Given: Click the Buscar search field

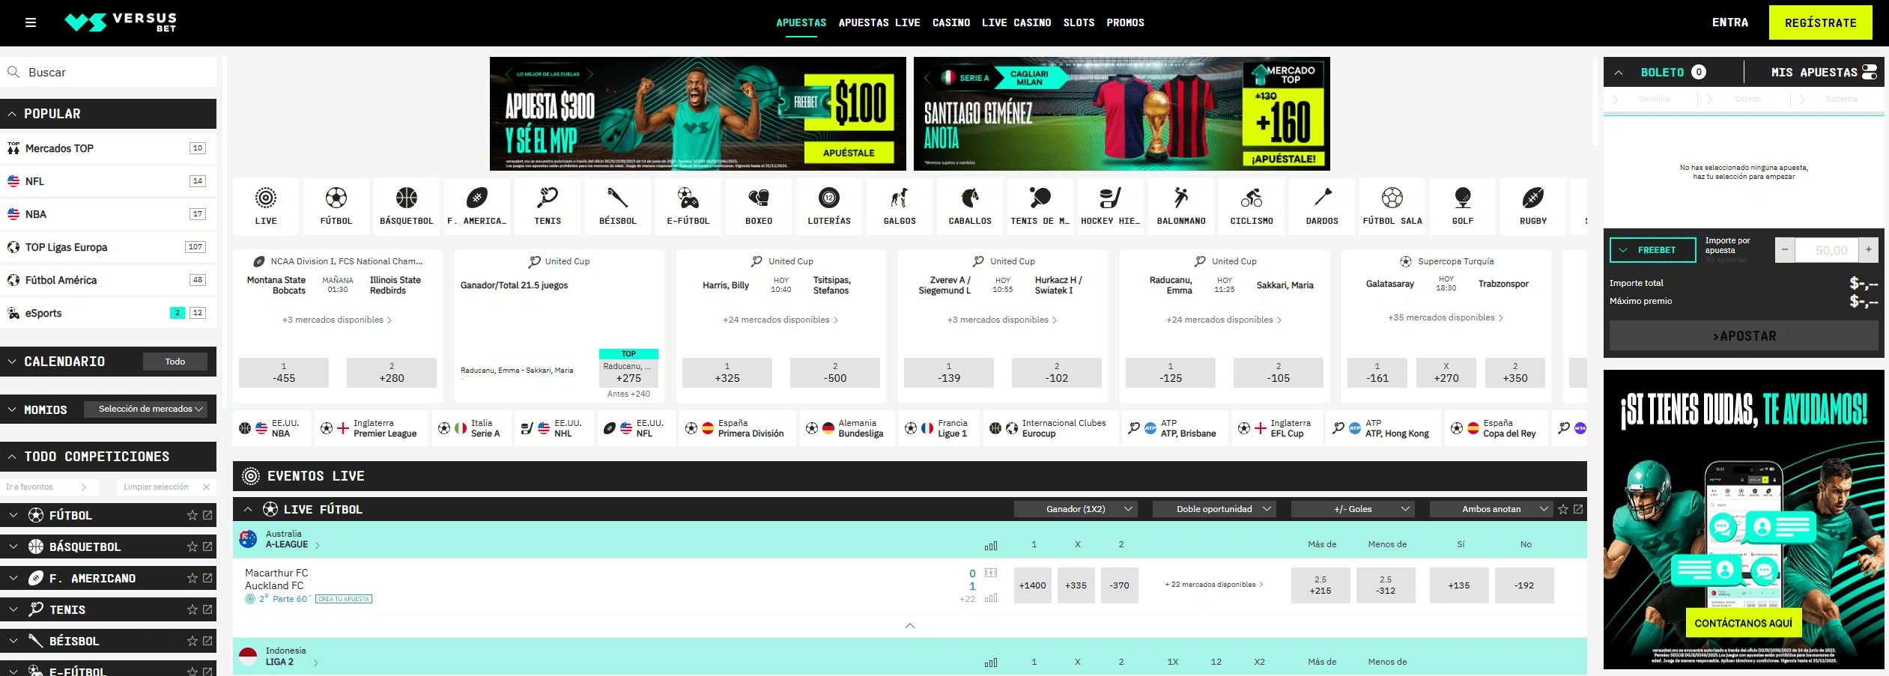Looking at the screenshot, I should 109,72.
